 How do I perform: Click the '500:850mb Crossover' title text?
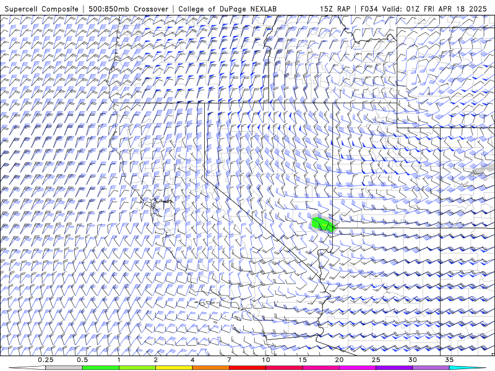tap(128, 9)
